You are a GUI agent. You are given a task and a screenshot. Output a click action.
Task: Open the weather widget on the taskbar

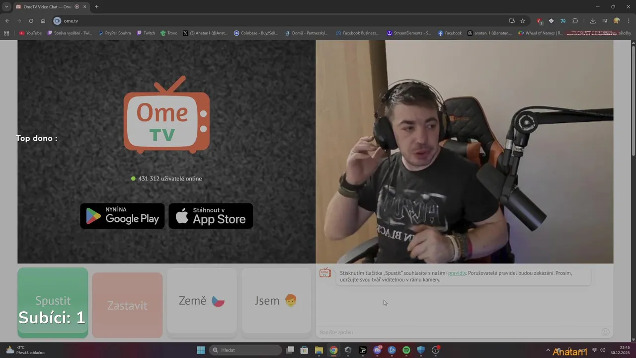[25, 350]
